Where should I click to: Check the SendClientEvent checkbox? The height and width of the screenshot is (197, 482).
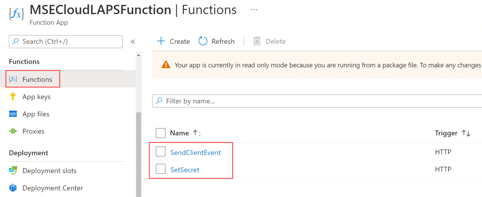click(x=160, y=151)
